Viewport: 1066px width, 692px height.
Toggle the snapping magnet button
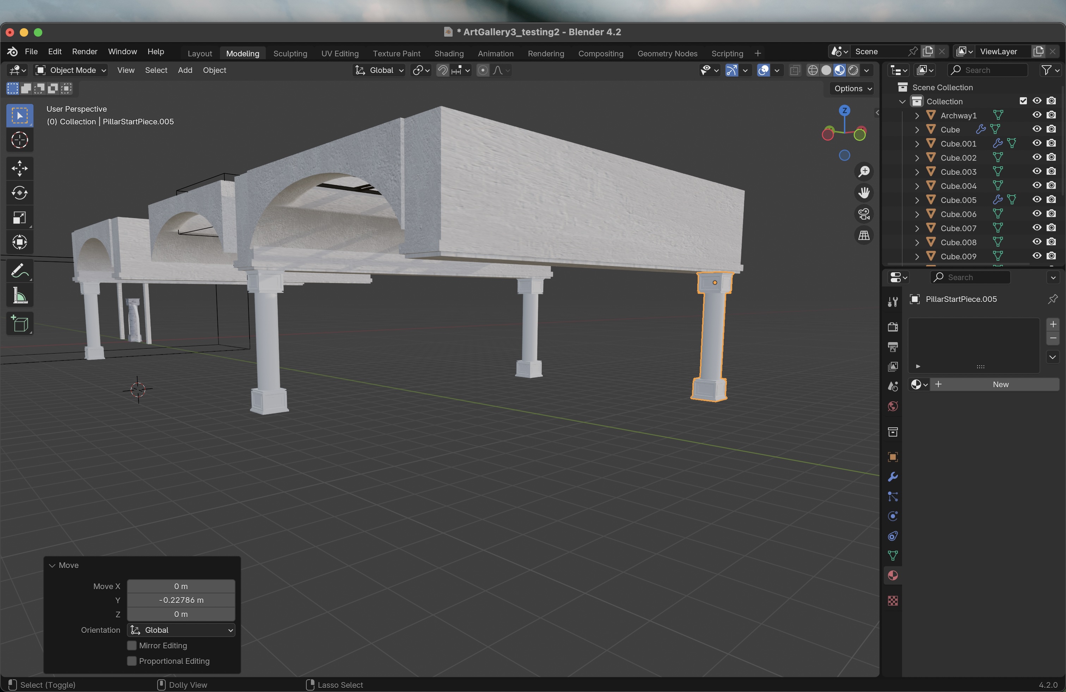442,70
